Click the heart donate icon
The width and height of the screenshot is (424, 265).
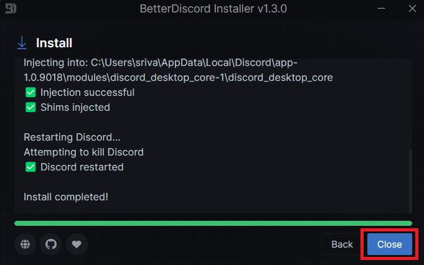click(77, 244)
